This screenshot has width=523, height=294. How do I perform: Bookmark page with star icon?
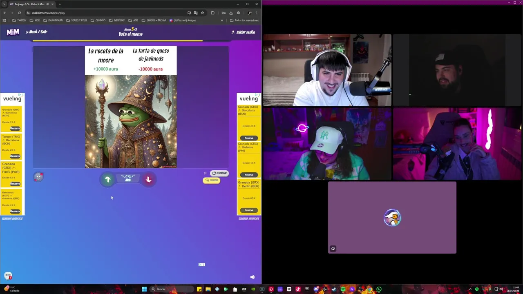tap(202, 13)
